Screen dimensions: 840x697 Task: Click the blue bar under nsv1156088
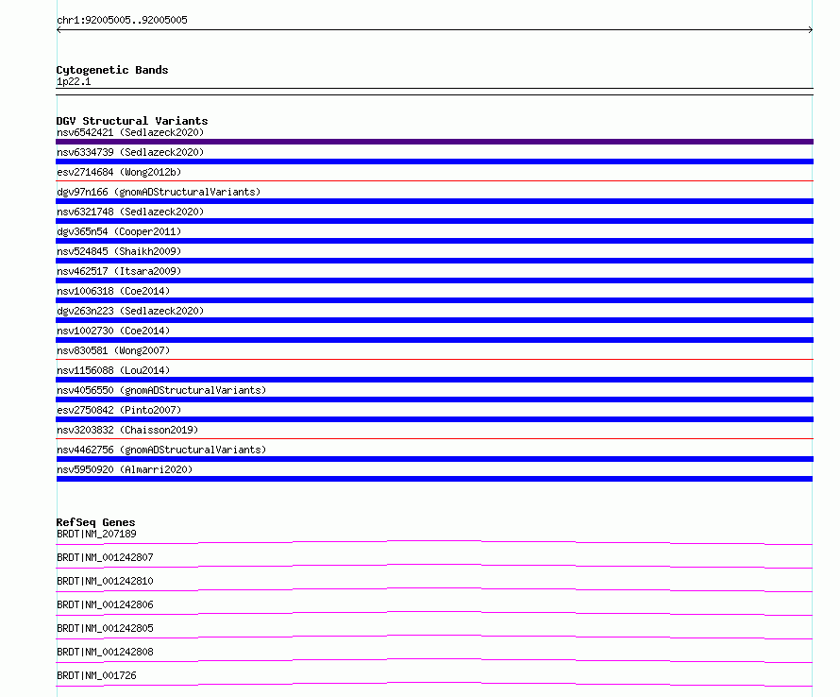click(x=434, y=380)
